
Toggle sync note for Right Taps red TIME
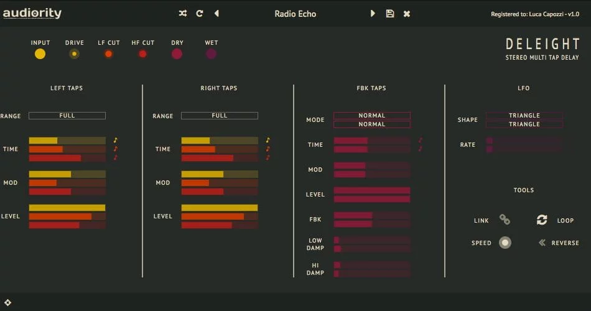(268, 157)
